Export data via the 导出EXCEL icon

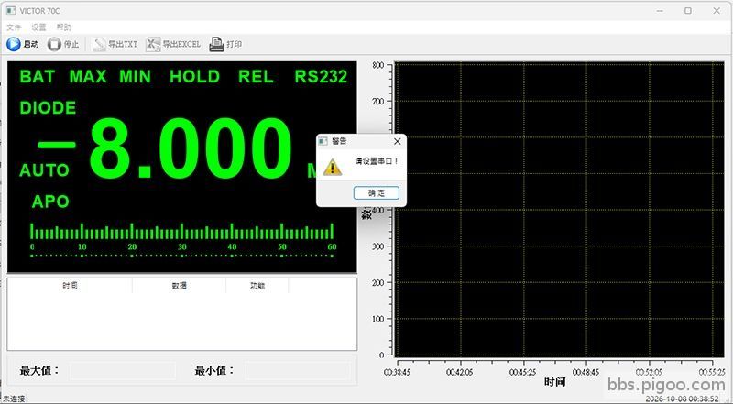click(x=153, y=44)
